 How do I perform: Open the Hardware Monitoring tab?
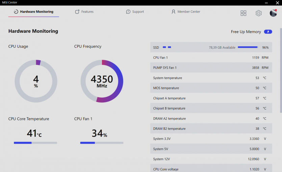[34, 12]
